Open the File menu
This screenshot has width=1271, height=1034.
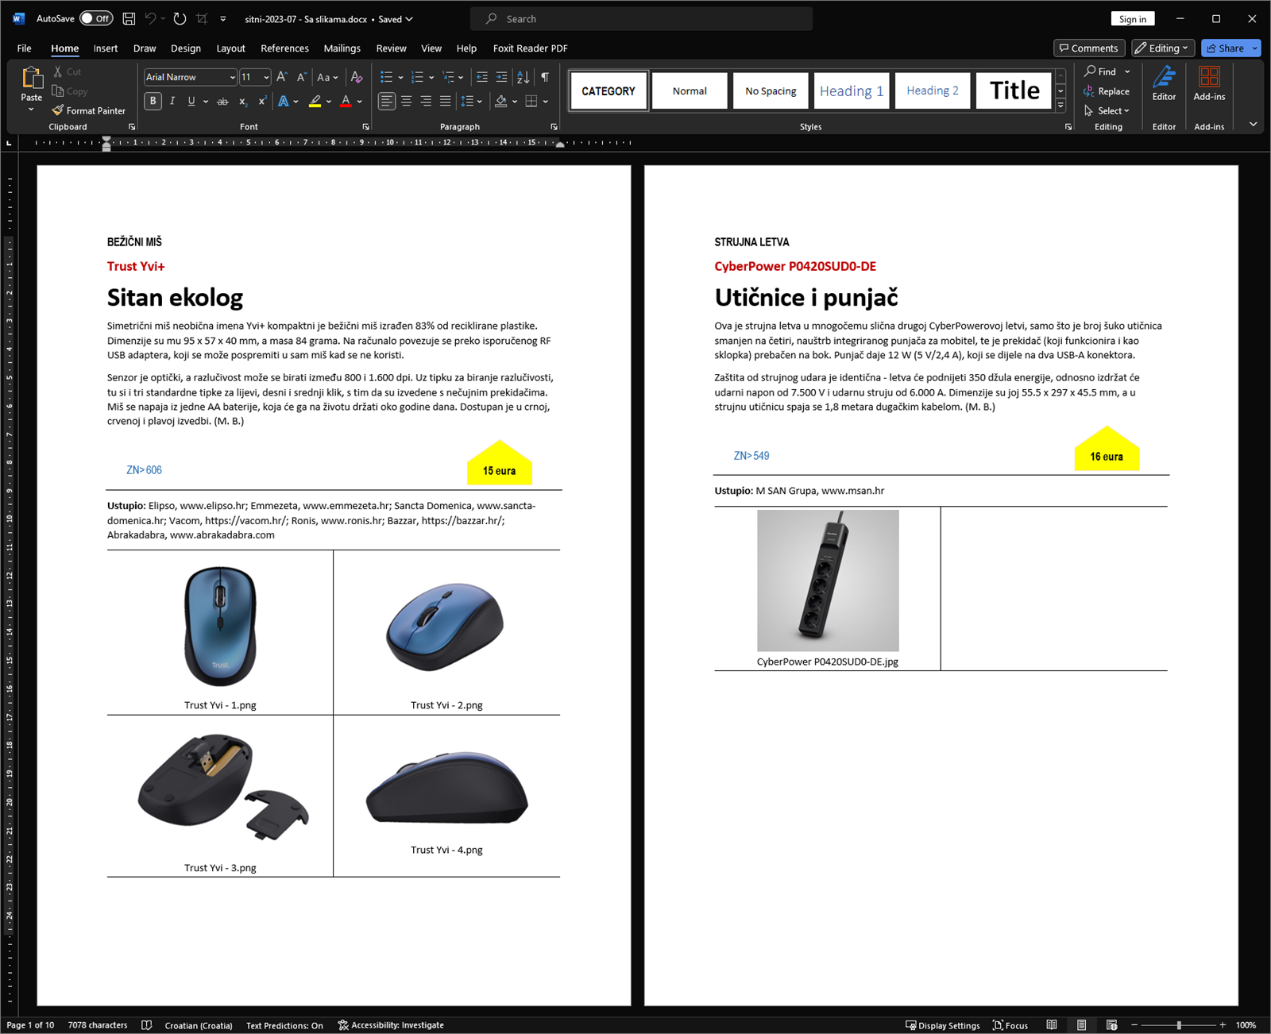tap(25, 48)
